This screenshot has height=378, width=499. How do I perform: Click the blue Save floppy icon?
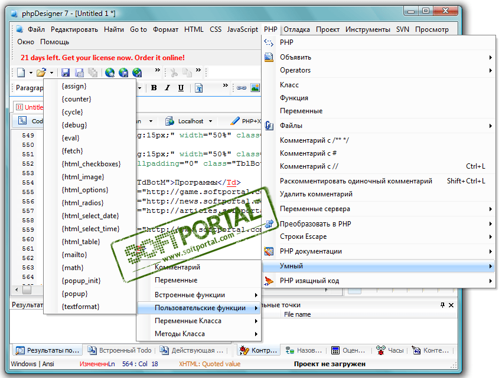66,73
